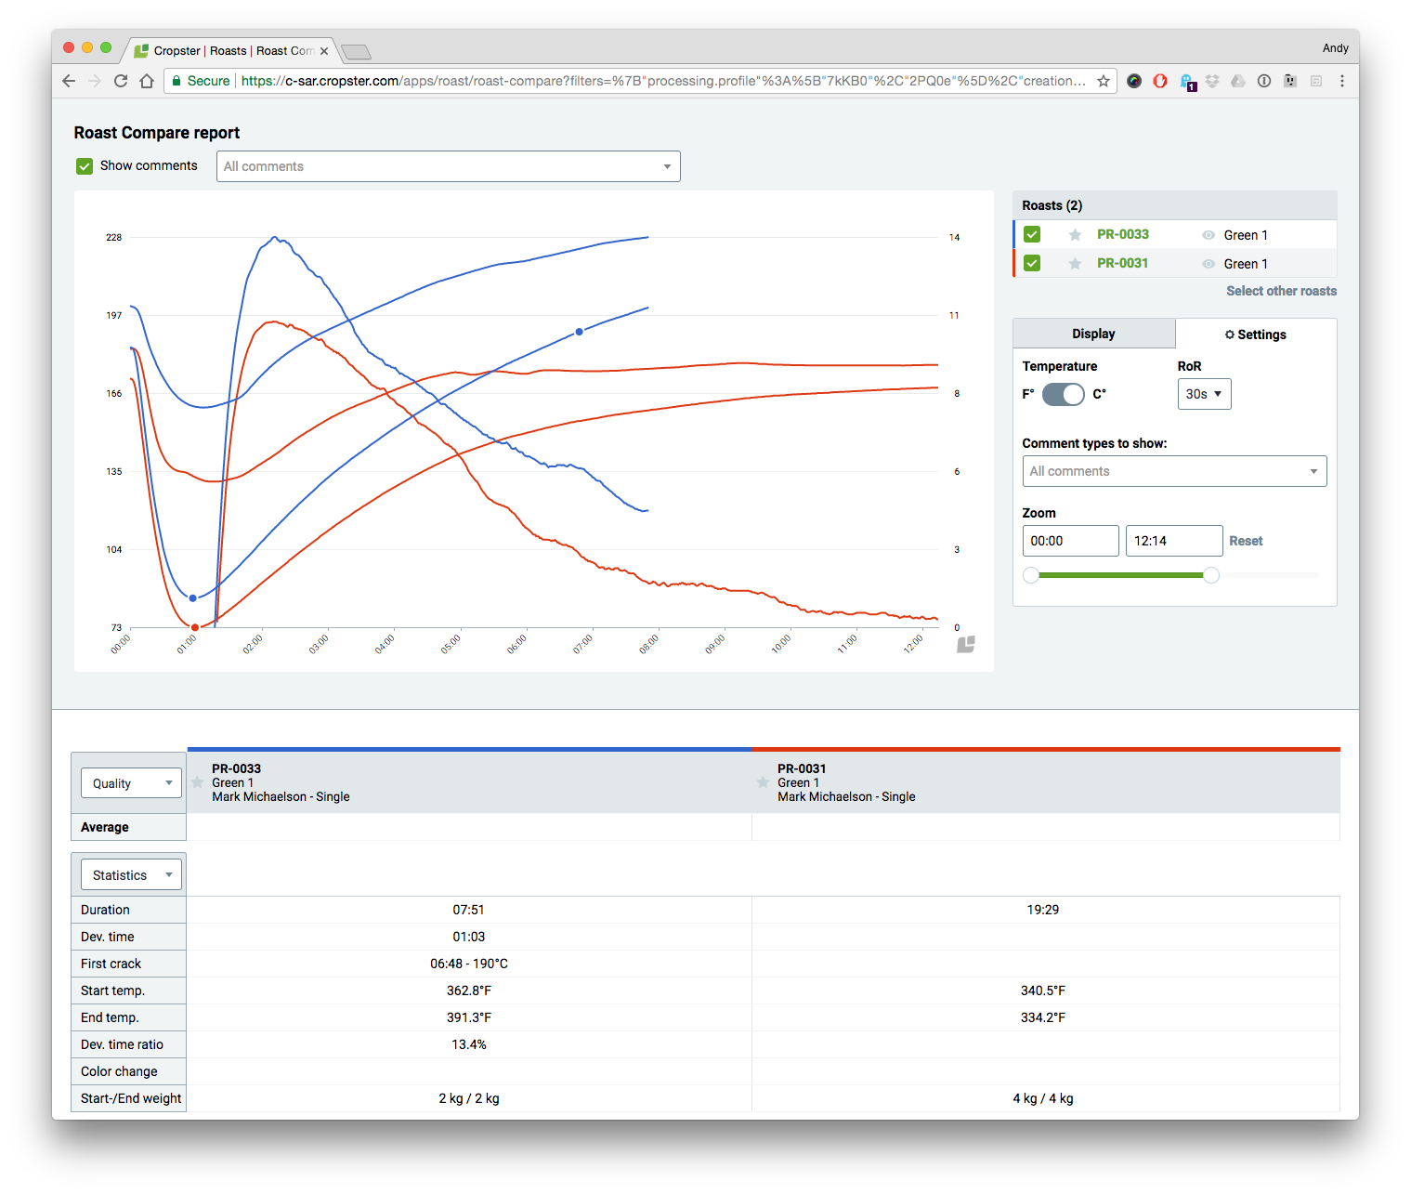Star PR-0033 in comparison table header
This screenshot has width=1411, height=1194.
click(x=197, y=782)
